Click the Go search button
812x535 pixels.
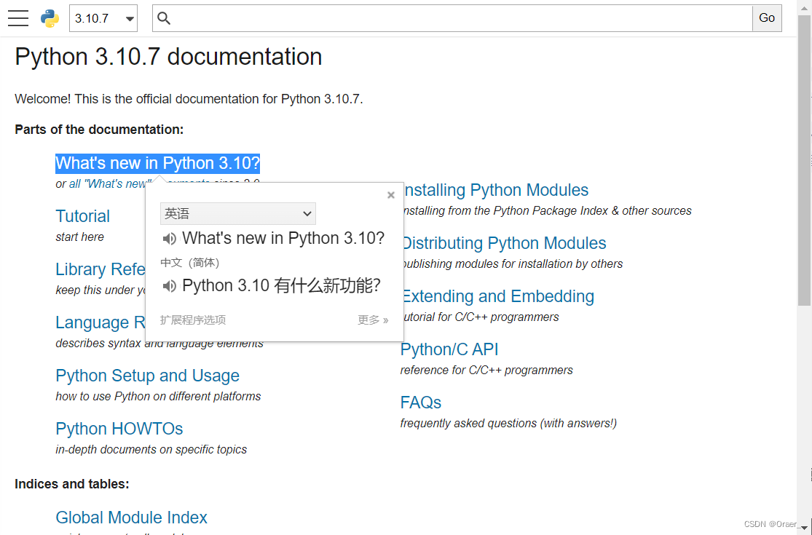point(767,18)
